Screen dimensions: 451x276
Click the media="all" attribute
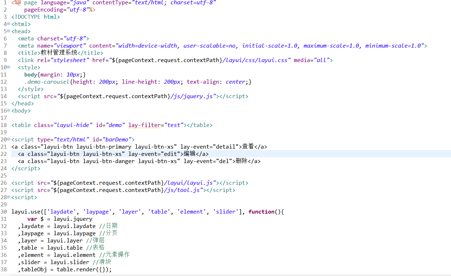click(x=312, y=60)
